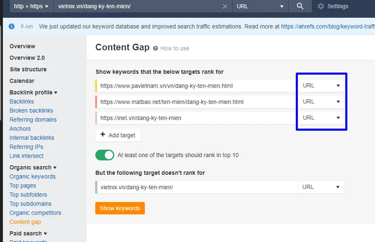Viewport: 375px width, 242px height.
Task: Click the Show keywords button
Action: pos(120,208)
